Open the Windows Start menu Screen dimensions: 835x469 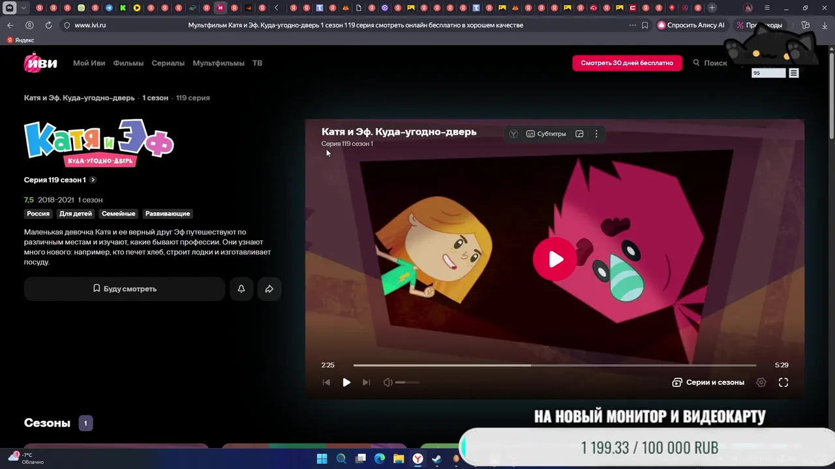pos(322,459)
